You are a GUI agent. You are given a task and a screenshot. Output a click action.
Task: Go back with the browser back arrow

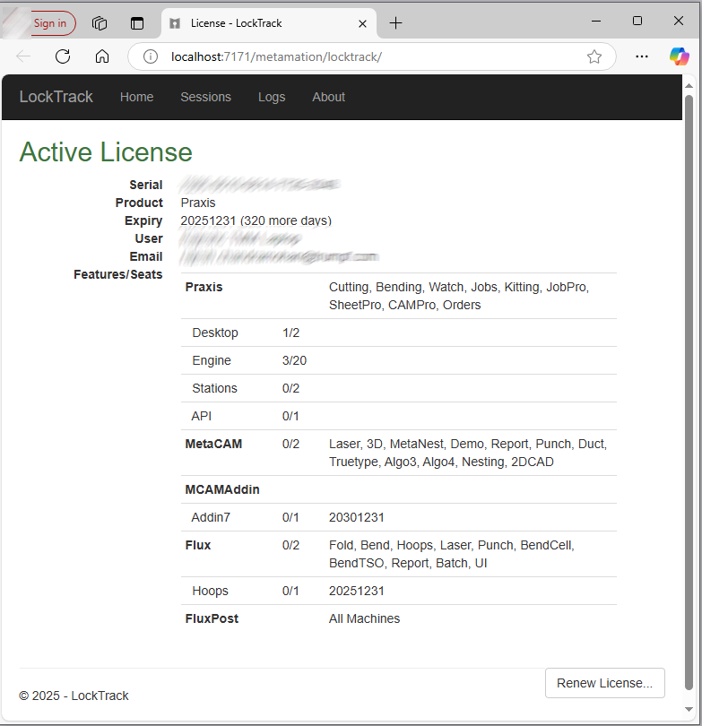click(x=23, y=56)
